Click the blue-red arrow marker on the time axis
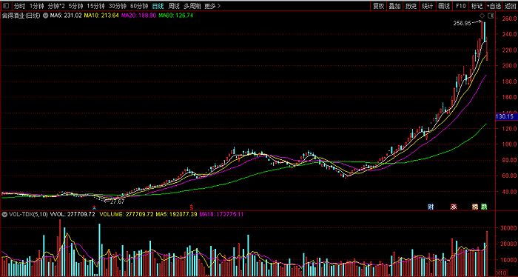Viewport: 518px width, 277px height. tap(95, 207)
